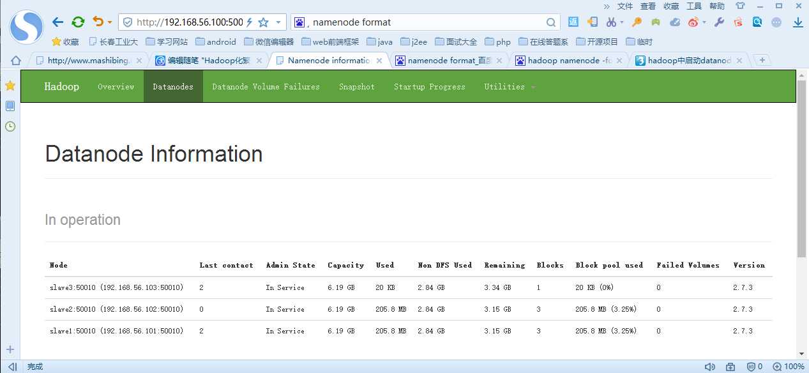This screenshot has width=809, height=373.
Task: Open the 100% zoom control
Action: point(789,367)
